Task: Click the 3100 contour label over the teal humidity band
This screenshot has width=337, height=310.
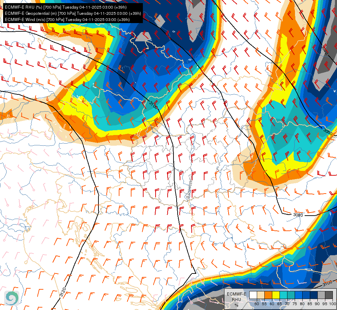Action: 153,105
